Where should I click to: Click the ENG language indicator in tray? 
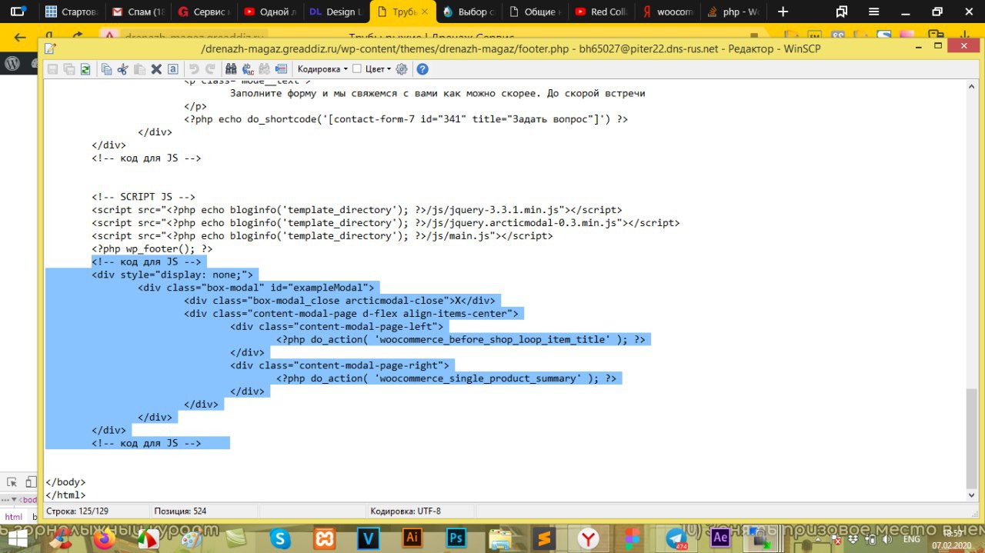coord(911,539)
